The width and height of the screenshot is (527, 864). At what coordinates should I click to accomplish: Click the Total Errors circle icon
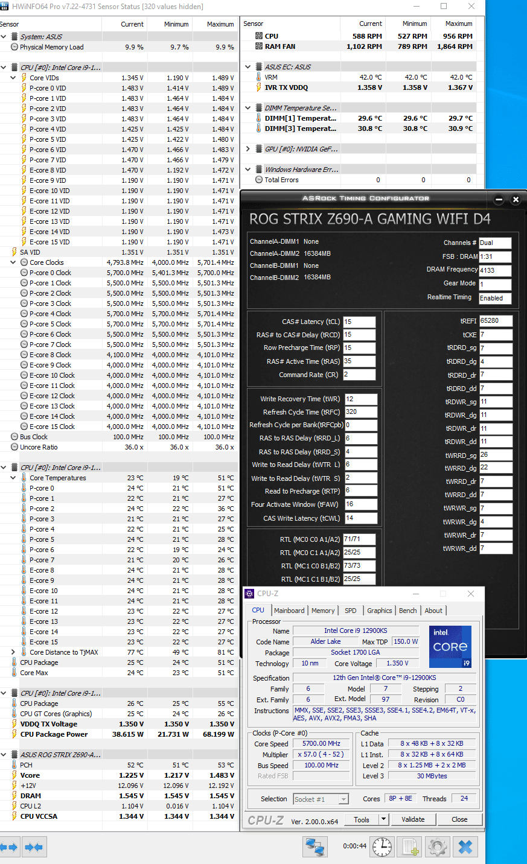[x=259, y=180]
